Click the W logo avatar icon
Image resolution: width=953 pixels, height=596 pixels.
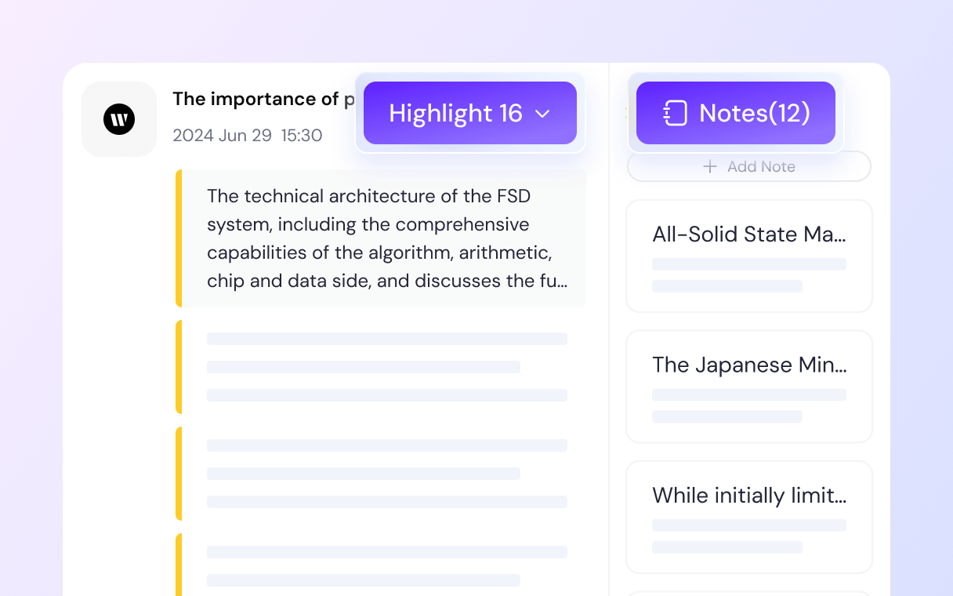[x=119, y=119]
